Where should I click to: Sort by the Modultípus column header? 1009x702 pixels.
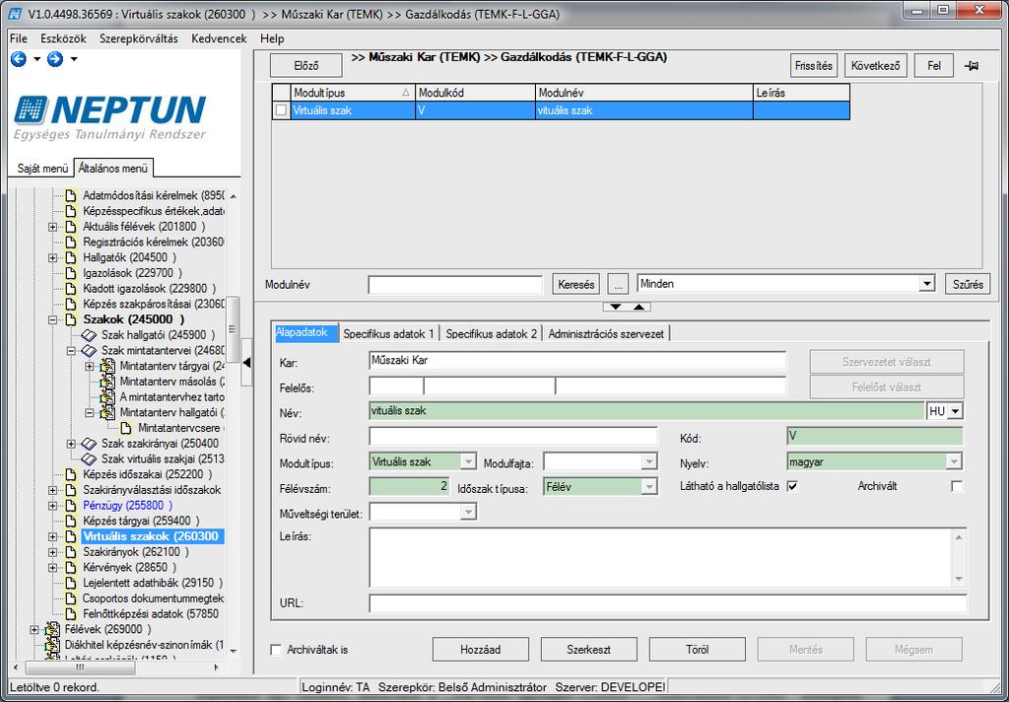point(352,93)
